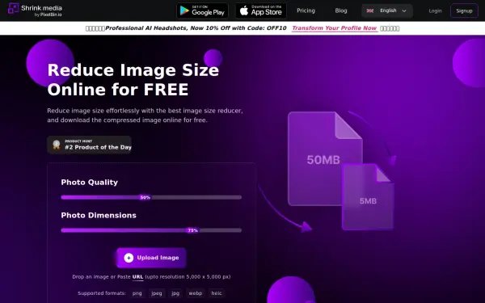Click the jpg format tag

175,293
